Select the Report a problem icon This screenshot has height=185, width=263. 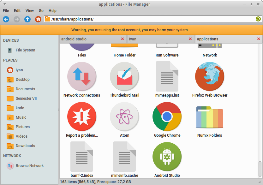pyautogui.click(x=82, y=116)
